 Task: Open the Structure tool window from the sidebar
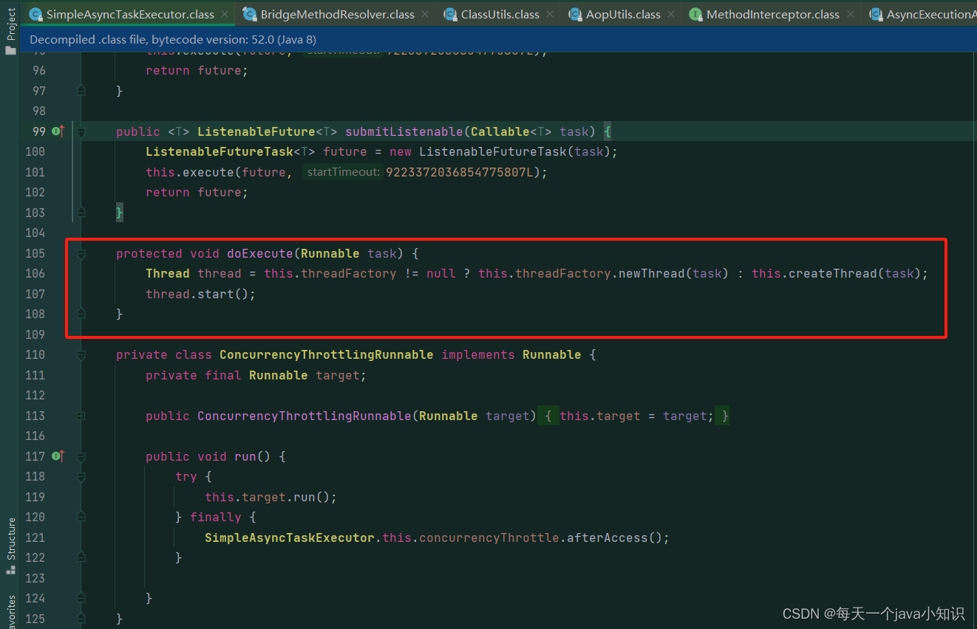click(x=10, y=539)
